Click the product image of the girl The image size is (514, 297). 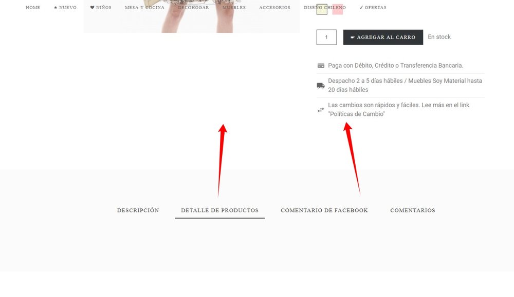pyautogui.click(x=192, y=16)
